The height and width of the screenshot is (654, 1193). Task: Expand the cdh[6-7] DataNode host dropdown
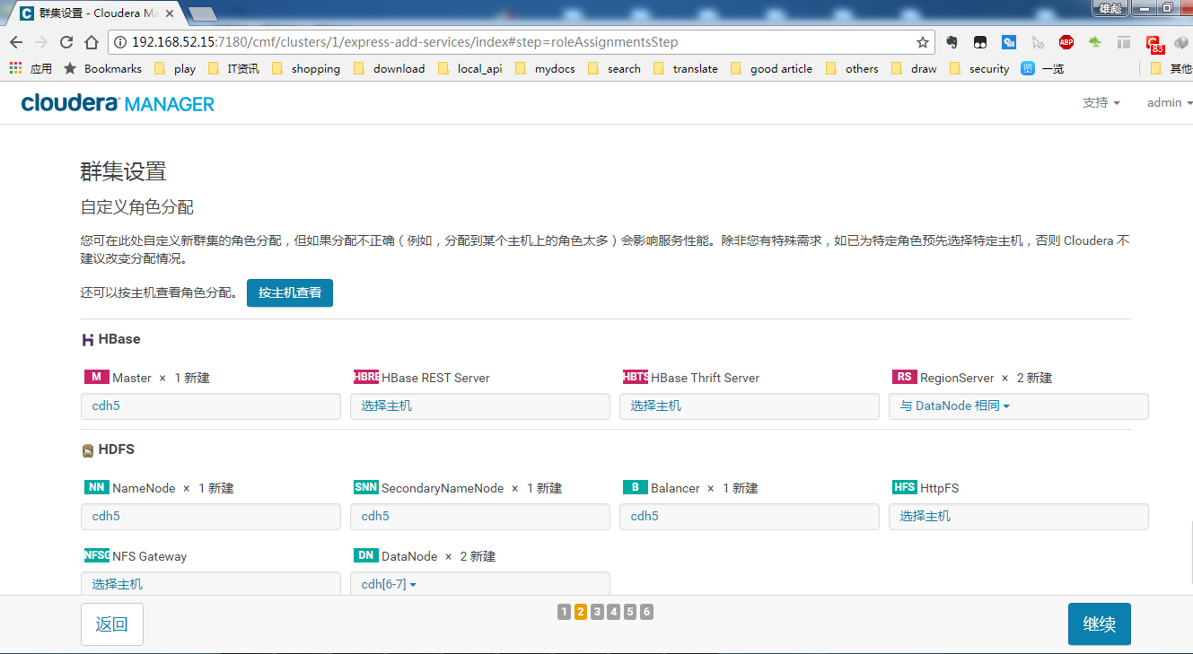[389, 584]
